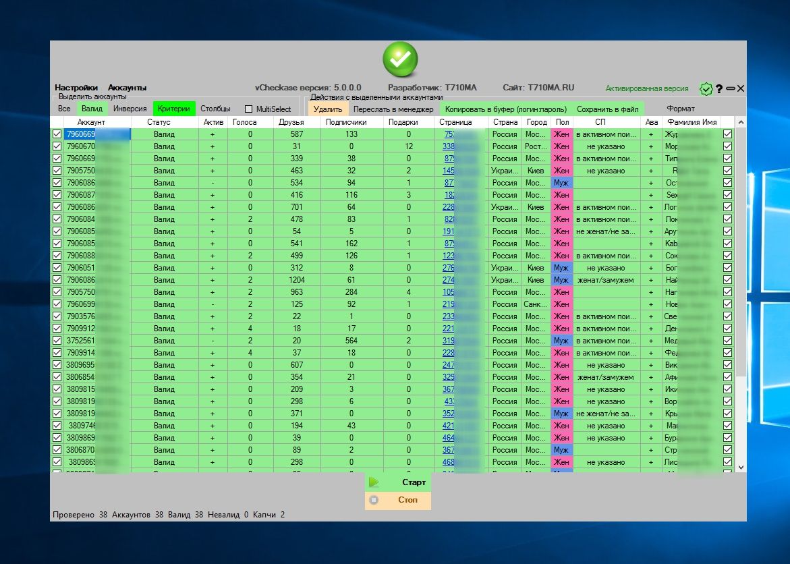Click Удалить to delete selected accounts
This screenshot has width=790, height=564.
(328, 109)
